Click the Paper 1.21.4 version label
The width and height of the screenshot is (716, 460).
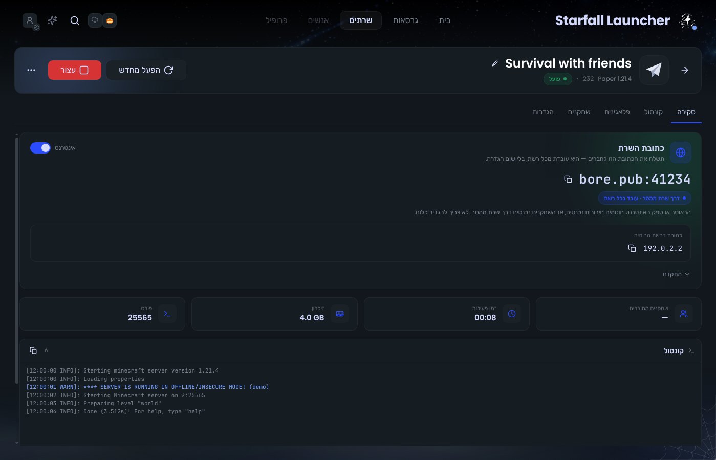tap(615, 79)
